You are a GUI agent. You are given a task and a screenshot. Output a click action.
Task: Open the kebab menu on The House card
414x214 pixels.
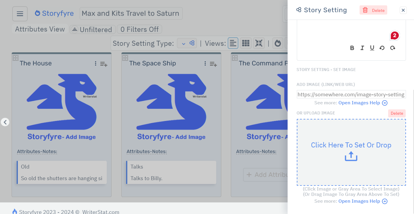95,64
